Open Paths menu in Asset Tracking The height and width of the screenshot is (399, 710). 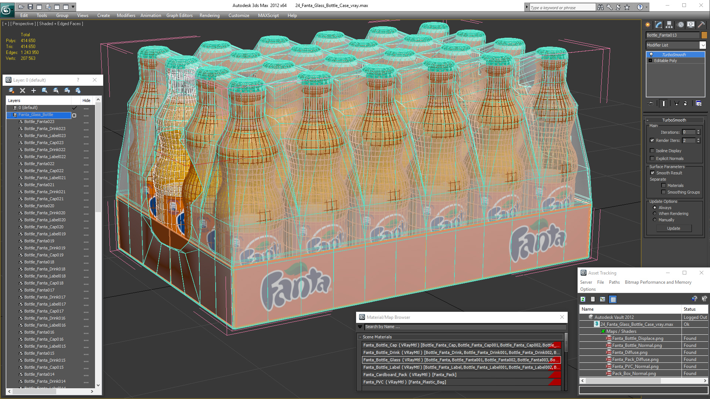(x=614, y=282)
